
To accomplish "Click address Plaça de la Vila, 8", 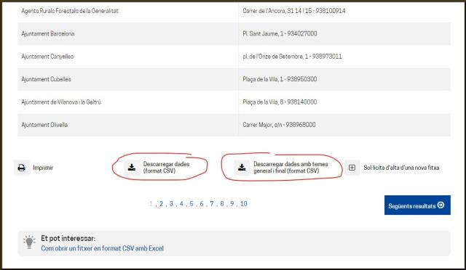I will 280,102.
